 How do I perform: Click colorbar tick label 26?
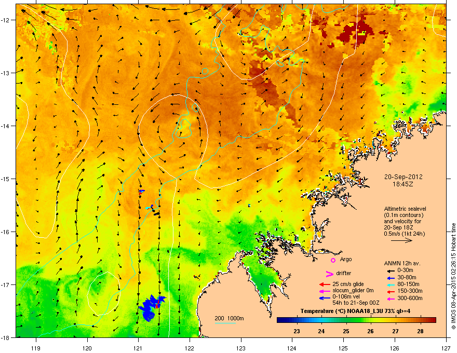click(x=371, y=331)
